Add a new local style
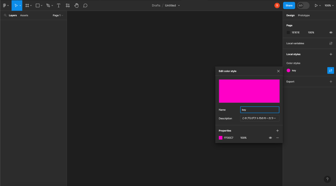336x186 pixels. (x=331, y=54)
